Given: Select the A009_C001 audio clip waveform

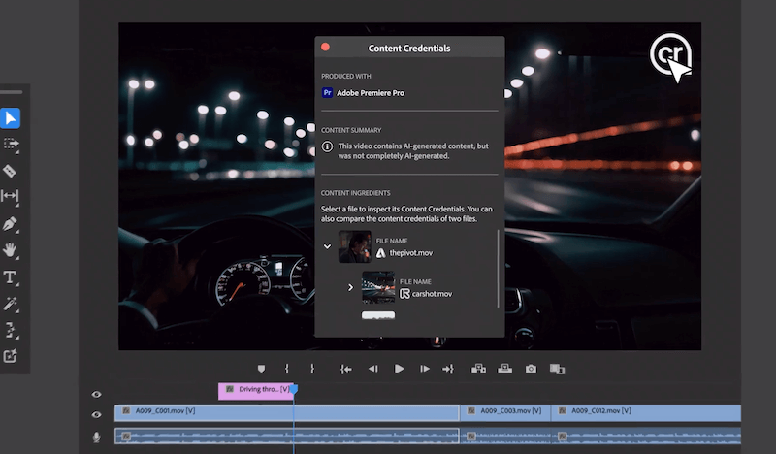Looking at the screenshot, I should pyautogui.click(x=287, y=436).
